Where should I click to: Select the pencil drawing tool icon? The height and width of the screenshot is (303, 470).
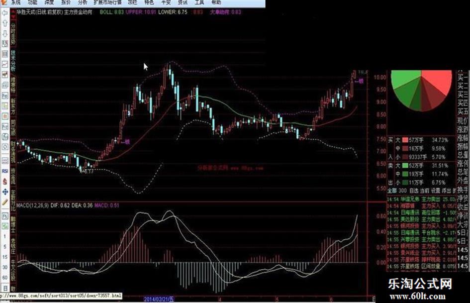[x=5, y=202]
